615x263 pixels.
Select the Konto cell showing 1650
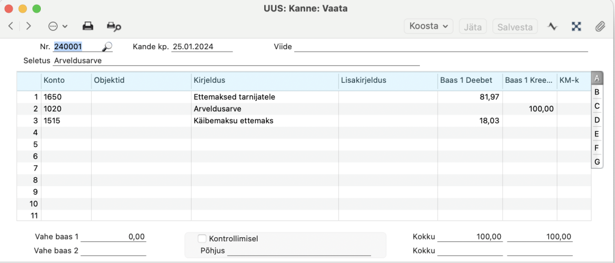tap(66, 97)
